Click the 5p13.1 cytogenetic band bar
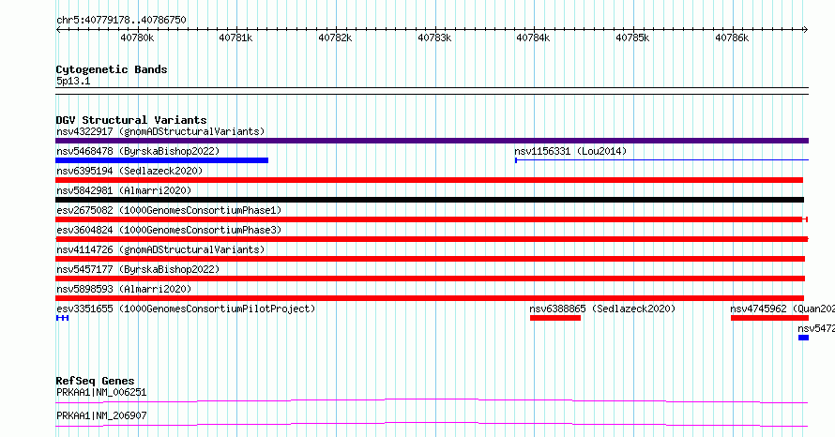 [432, 91]
